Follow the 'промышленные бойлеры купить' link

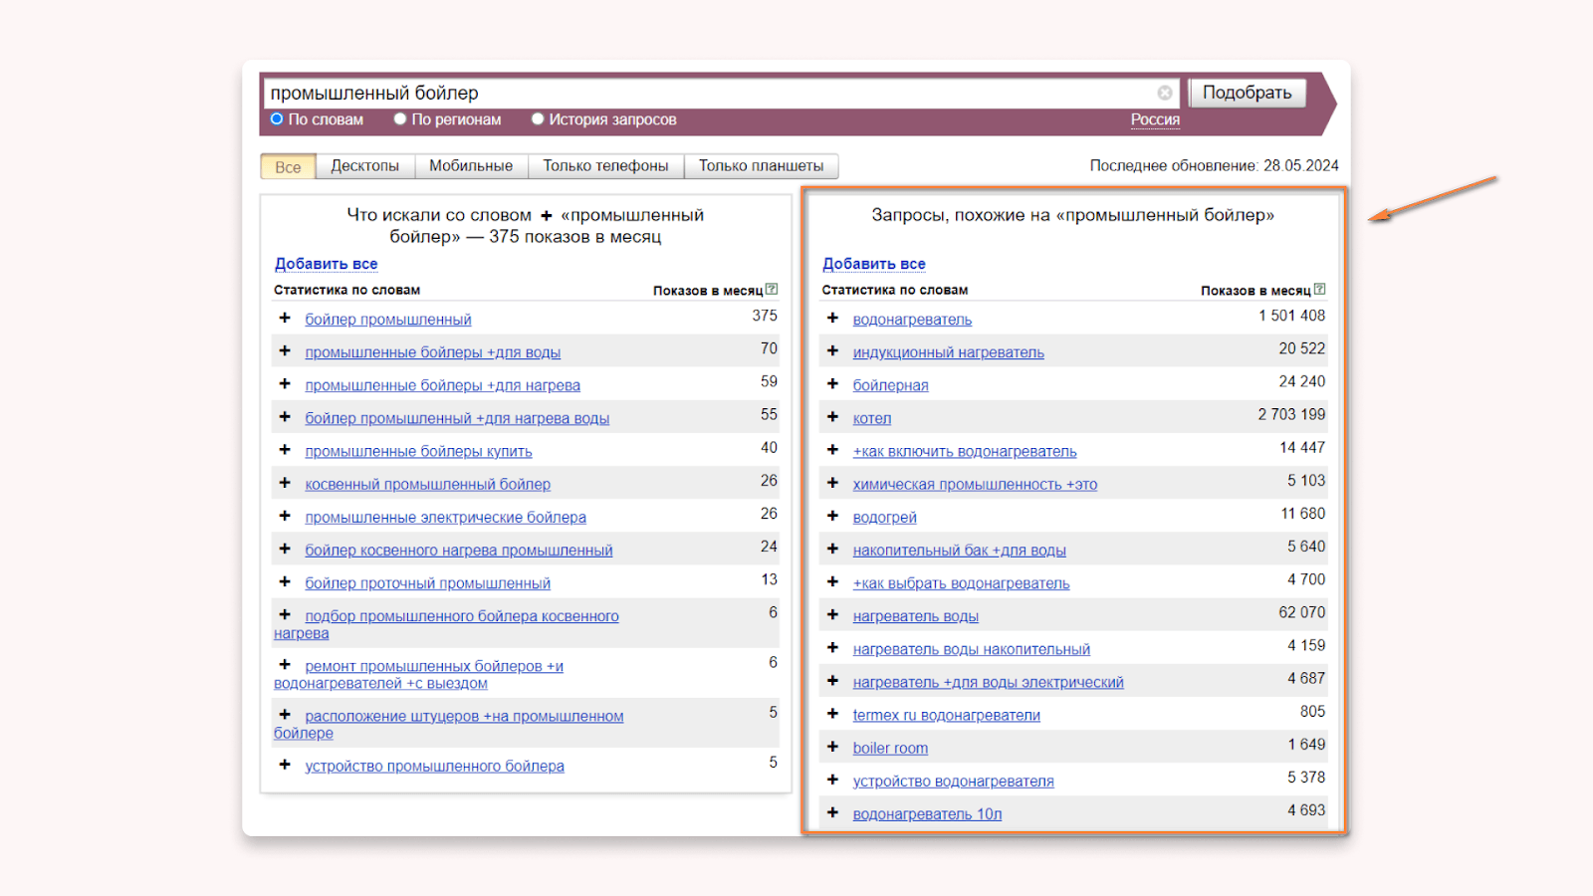tap(418, 452)
